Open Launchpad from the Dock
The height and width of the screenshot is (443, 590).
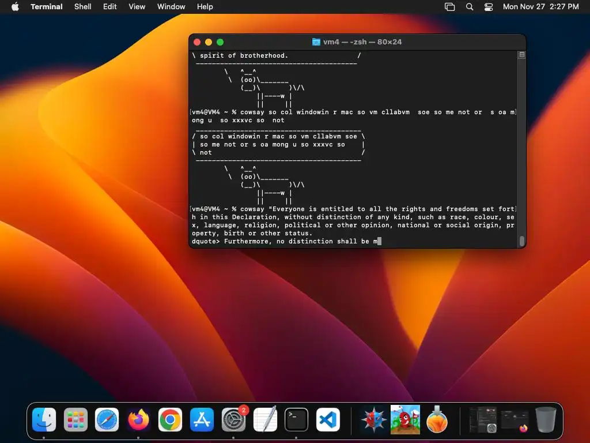click(x=75, y=419)
